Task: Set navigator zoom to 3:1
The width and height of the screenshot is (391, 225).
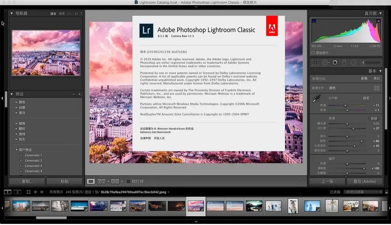Action: tap(76, 14)
